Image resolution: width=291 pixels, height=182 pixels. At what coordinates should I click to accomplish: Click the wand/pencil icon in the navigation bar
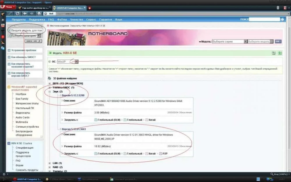tap(10, 14)
